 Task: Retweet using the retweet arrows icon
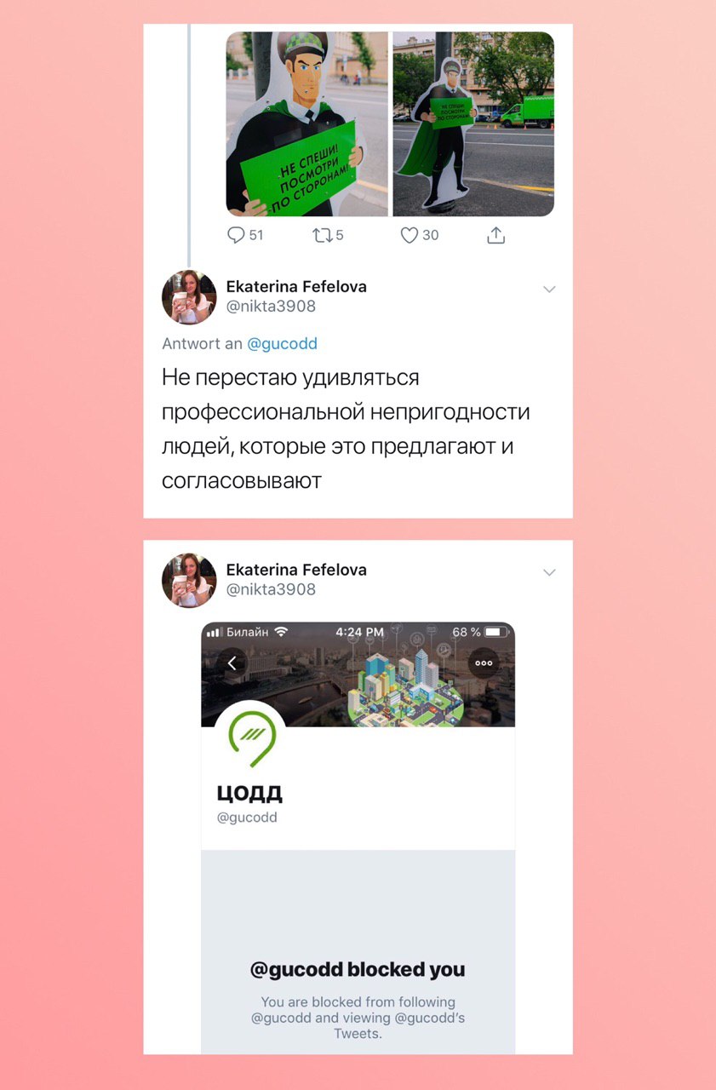322,235
